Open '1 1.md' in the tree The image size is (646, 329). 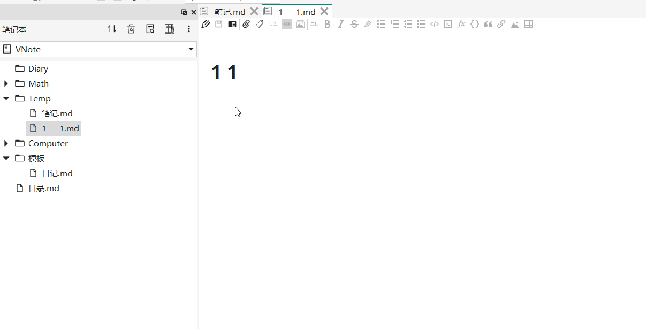pyautogui.click(x=54, y=128)
